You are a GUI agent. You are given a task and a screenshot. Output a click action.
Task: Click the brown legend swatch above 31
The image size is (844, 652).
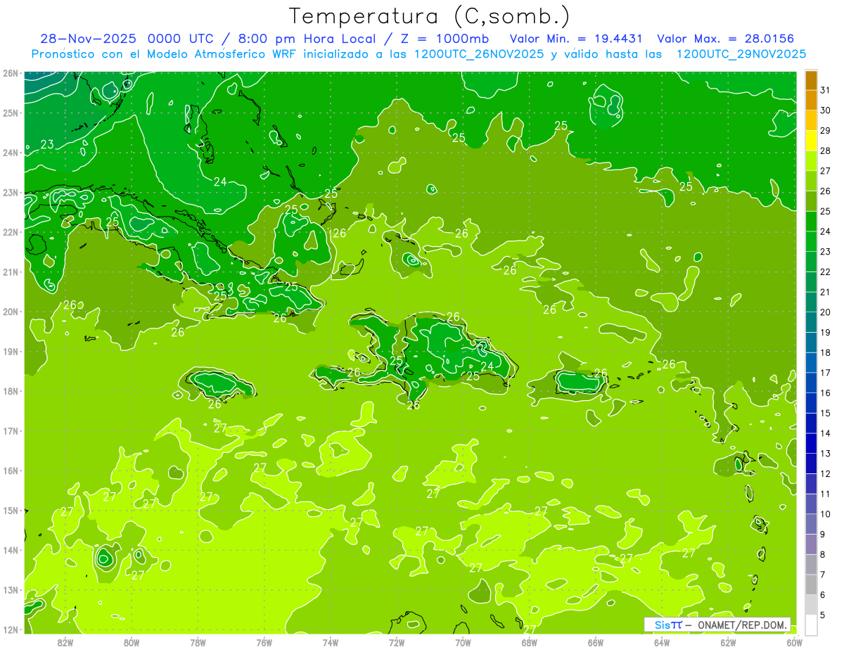click(812, 81)
